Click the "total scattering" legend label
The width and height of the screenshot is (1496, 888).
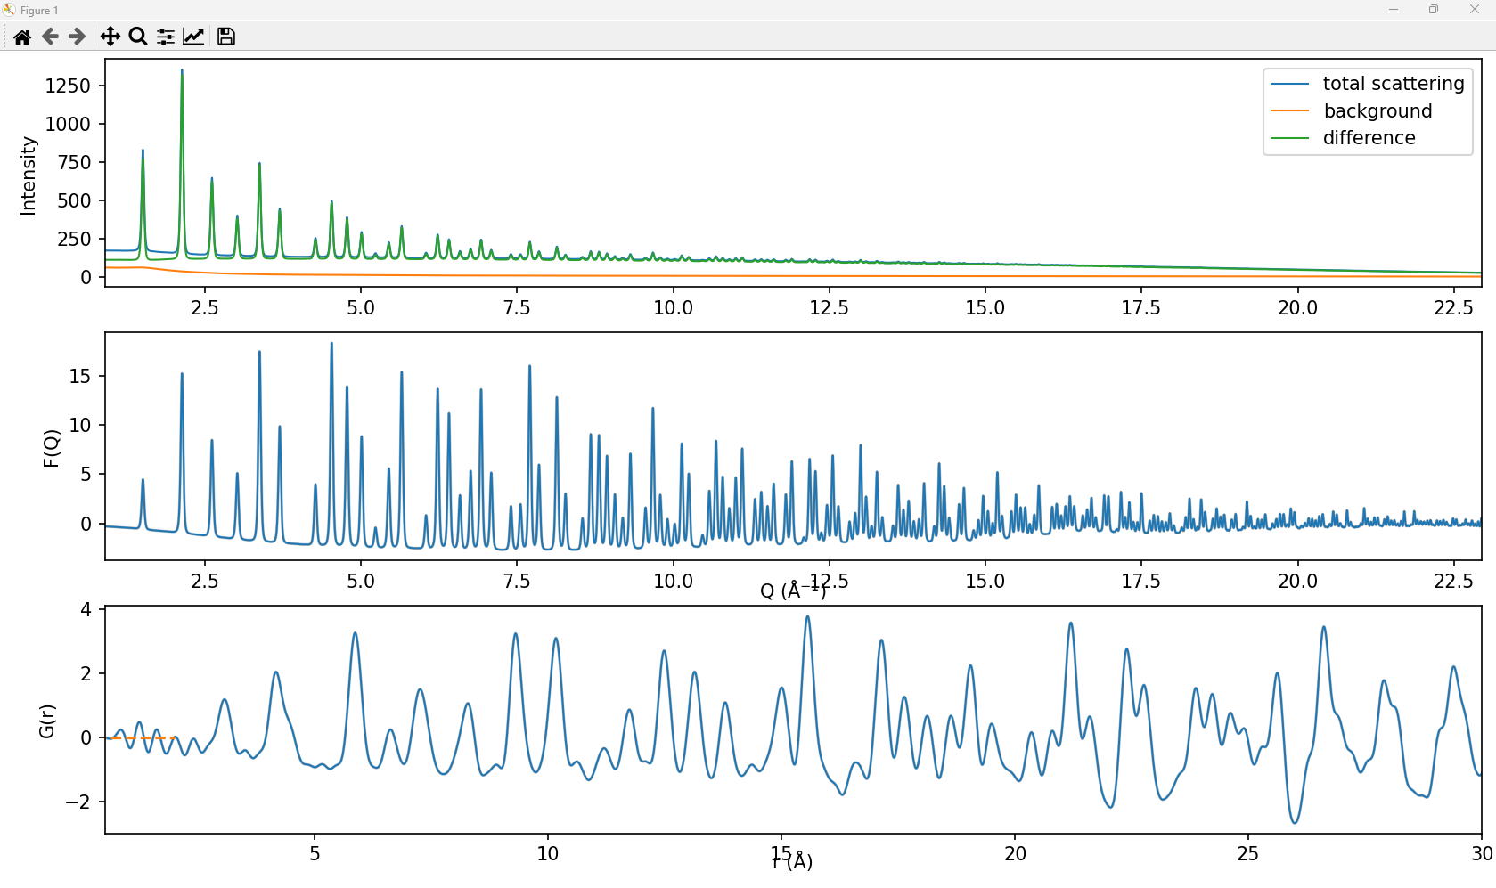pyautogui.click(x=1393, y=84)
